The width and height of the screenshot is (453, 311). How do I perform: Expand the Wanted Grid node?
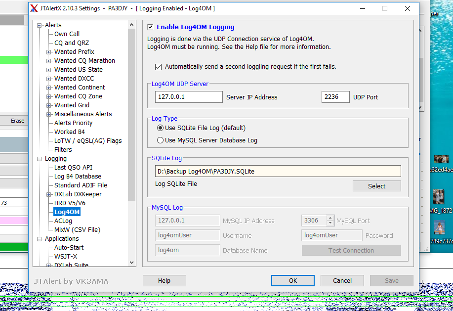tap(49, 105)
